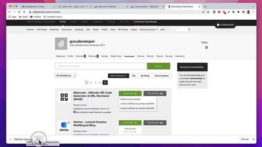262x147 pixels.
Task: Sort downloads by Title
Action: point(134,76)
